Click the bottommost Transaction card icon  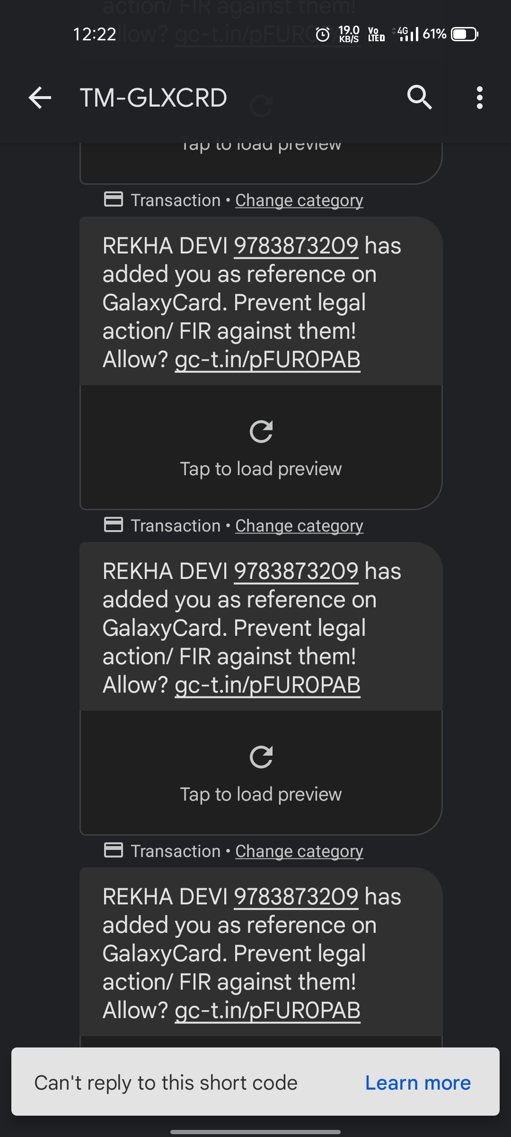114,850
